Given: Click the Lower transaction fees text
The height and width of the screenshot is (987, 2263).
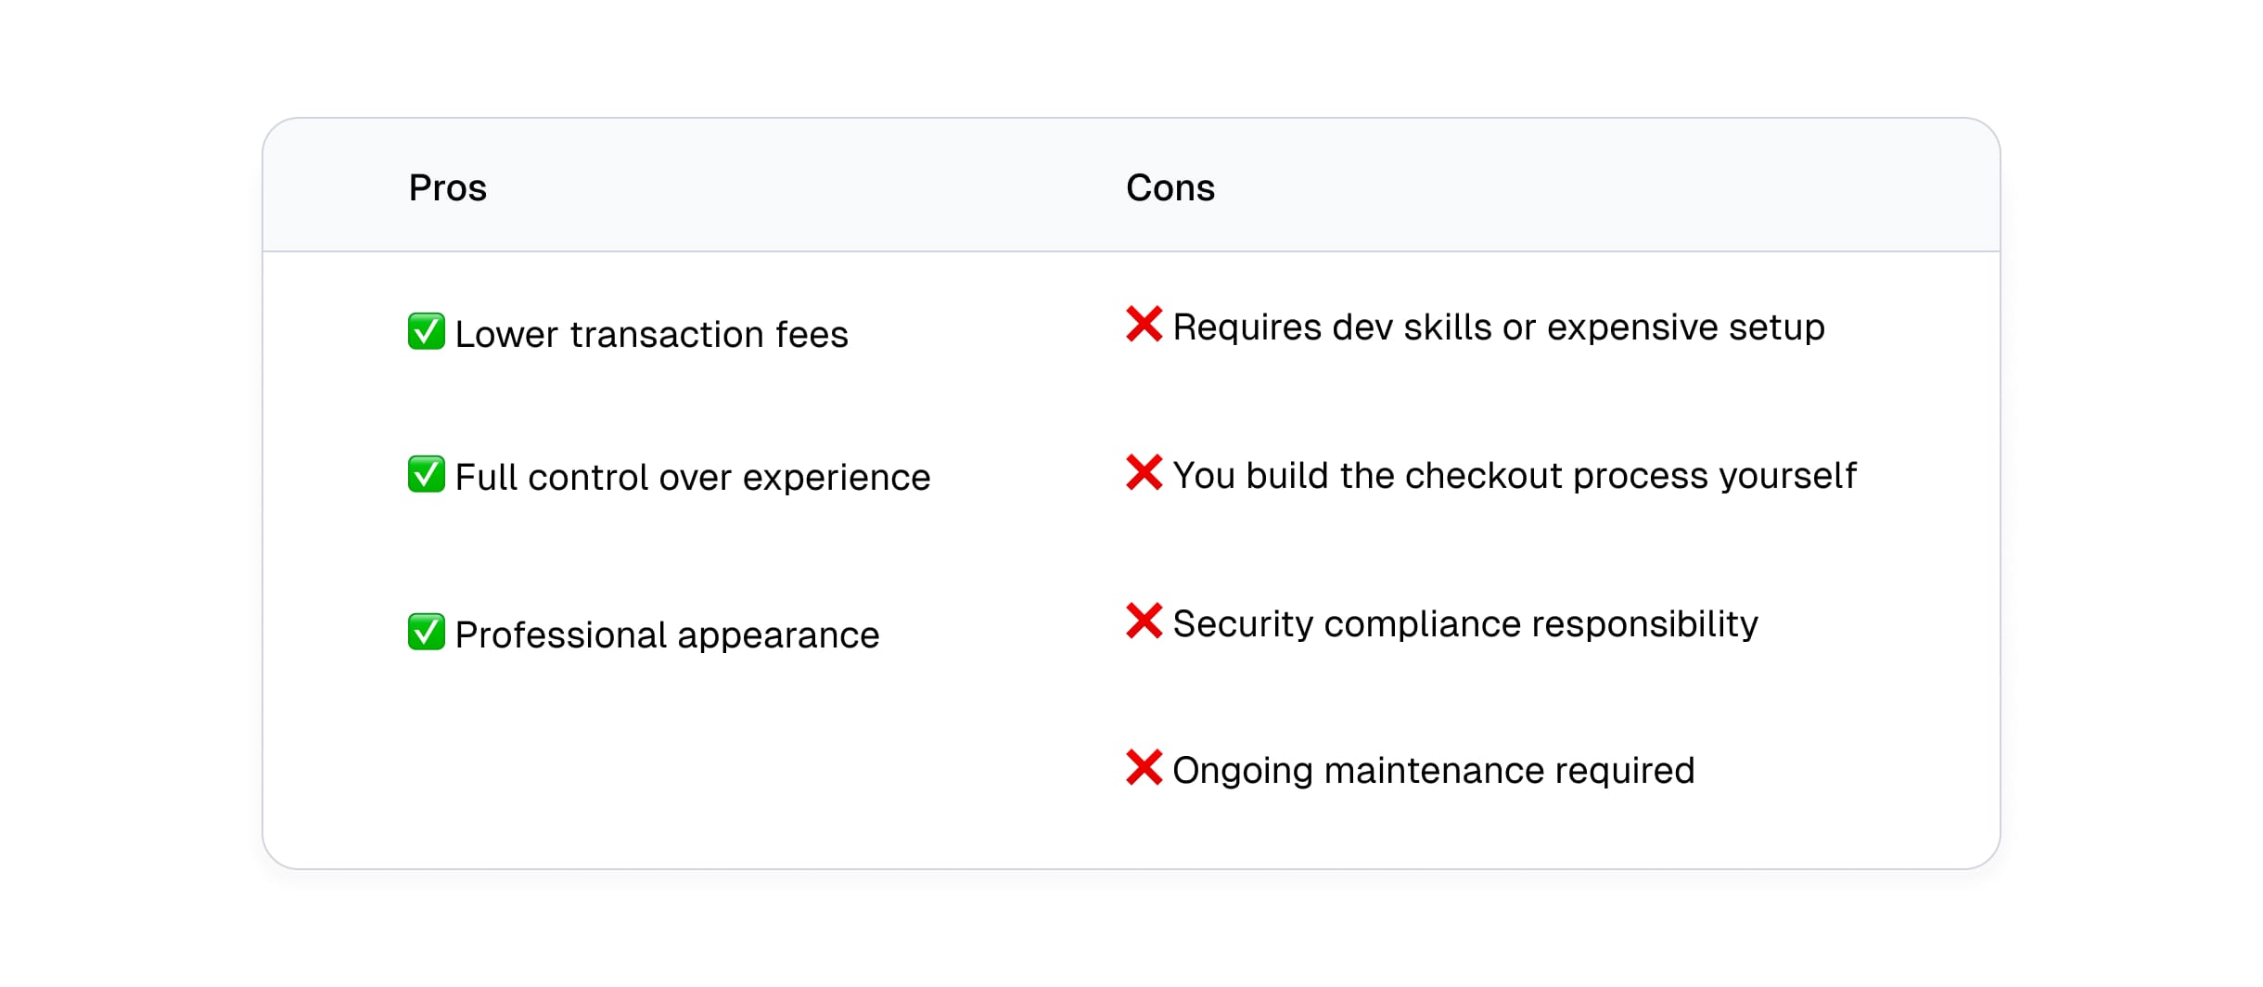Looking at the screenshot, I should 652,334.
